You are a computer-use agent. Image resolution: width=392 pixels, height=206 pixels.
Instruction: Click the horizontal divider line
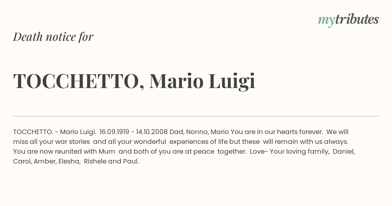coord(196,116)
